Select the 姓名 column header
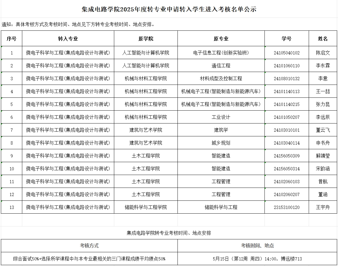The width and height of the screenshot is (338, 266). pos(323,39)
